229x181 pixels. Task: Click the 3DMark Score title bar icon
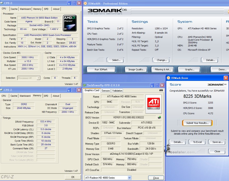(x=168, y=78)
